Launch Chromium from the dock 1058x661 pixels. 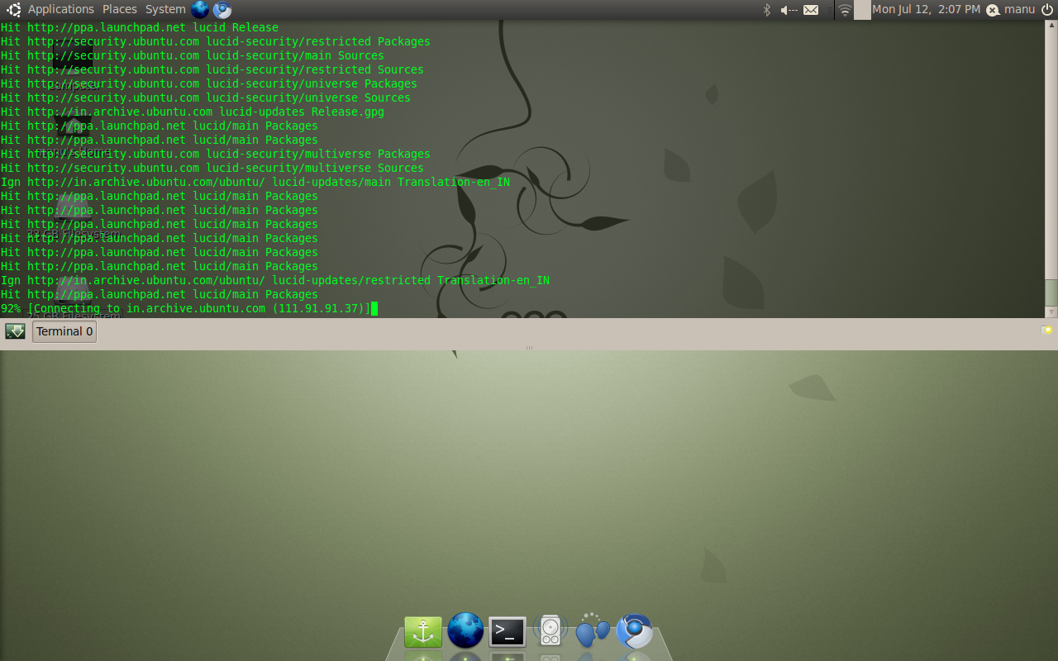(635, 630)
